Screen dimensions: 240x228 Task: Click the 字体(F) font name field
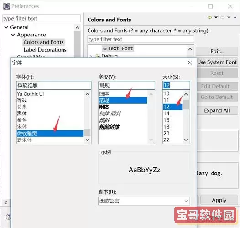tap(54, 85)
